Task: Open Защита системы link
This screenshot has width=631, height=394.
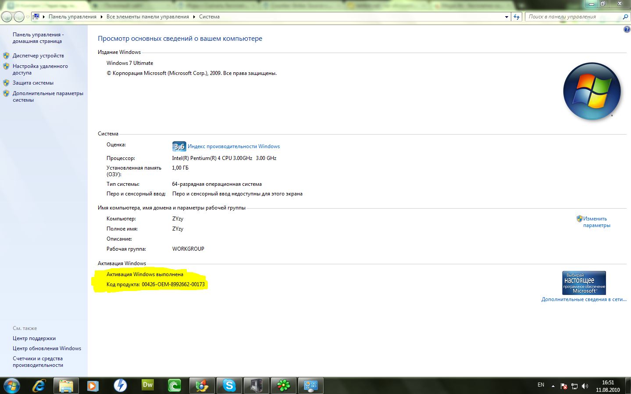Action: point(33,83)
